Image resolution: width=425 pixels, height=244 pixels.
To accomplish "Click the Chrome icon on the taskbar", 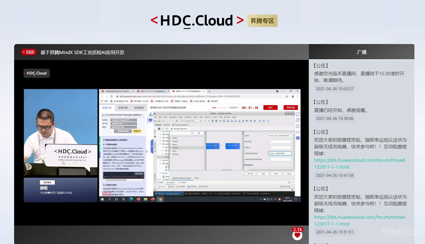I will coord(160,199).
